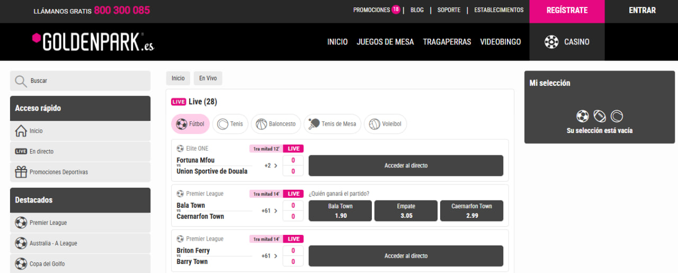The width and height of the screenshot is (678, 273).
Task: Click the LIVE badge icon beside En directo
Action: point(21,152)
